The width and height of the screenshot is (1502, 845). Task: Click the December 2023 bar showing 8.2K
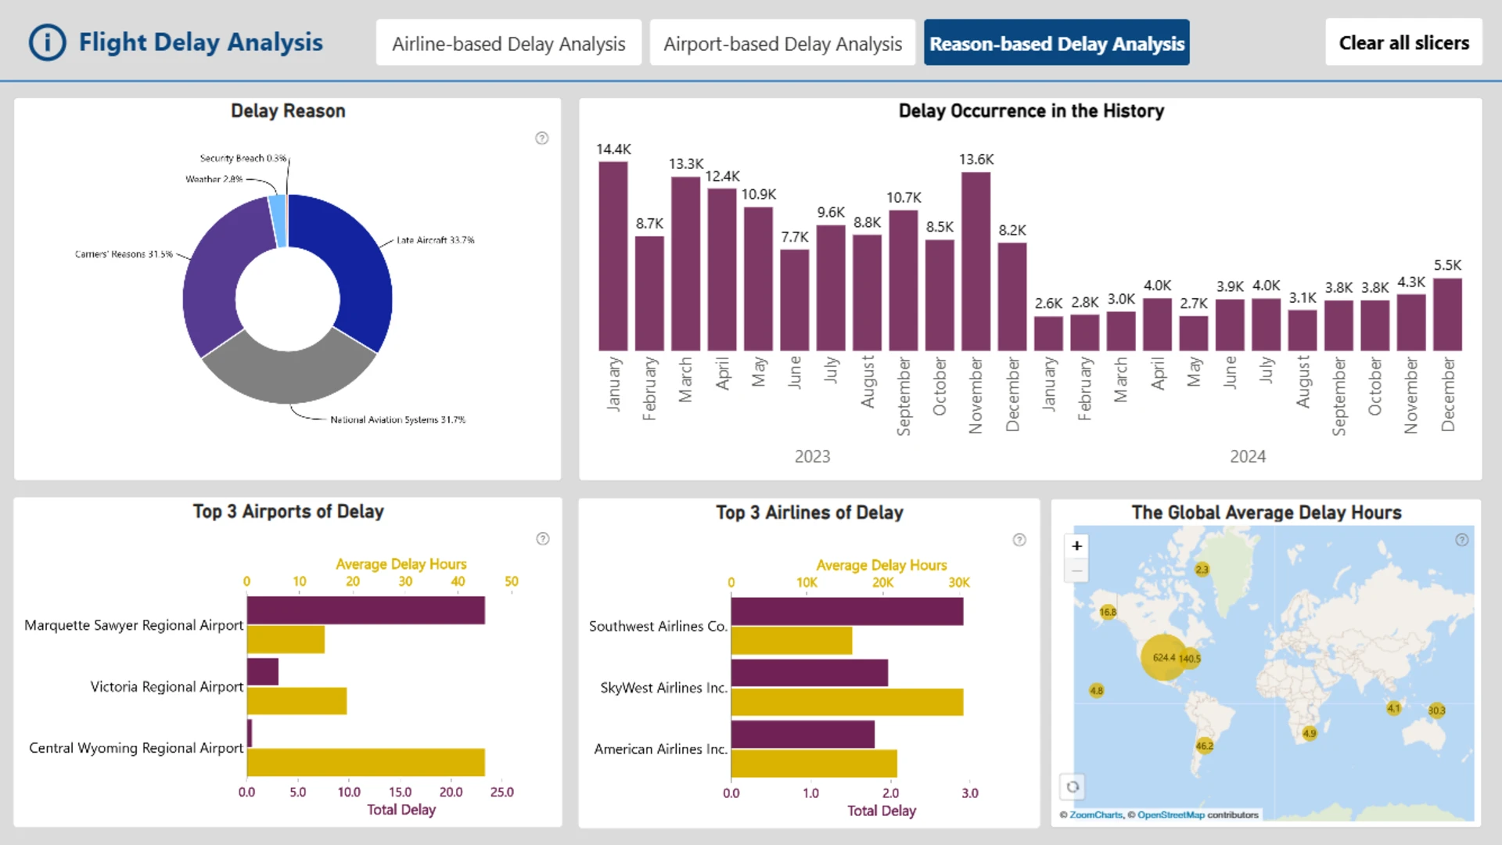point(1012,297)
